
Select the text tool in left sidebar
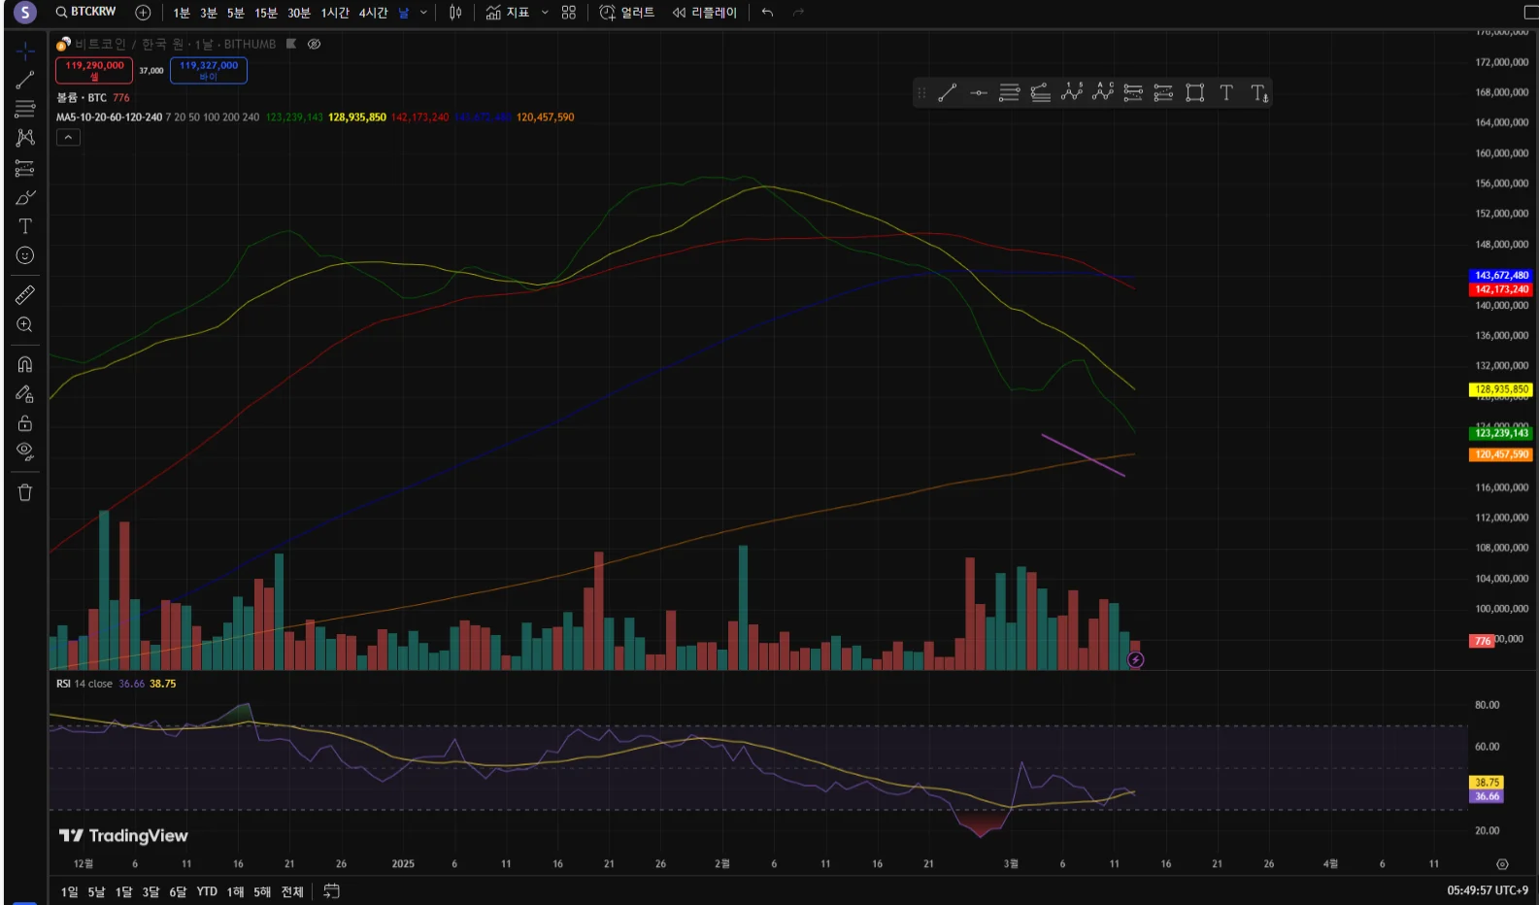pos(25,226)
